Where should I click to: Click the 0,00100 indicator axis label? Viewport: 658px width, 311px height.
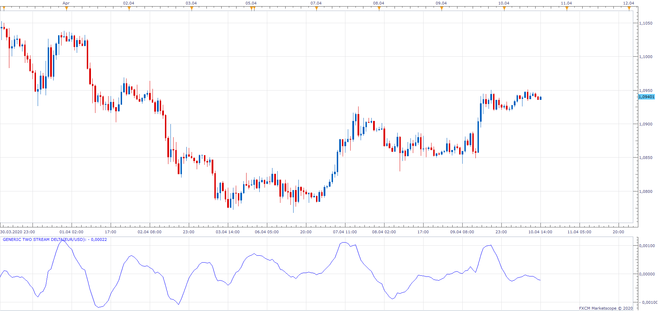tap(647, 246)
